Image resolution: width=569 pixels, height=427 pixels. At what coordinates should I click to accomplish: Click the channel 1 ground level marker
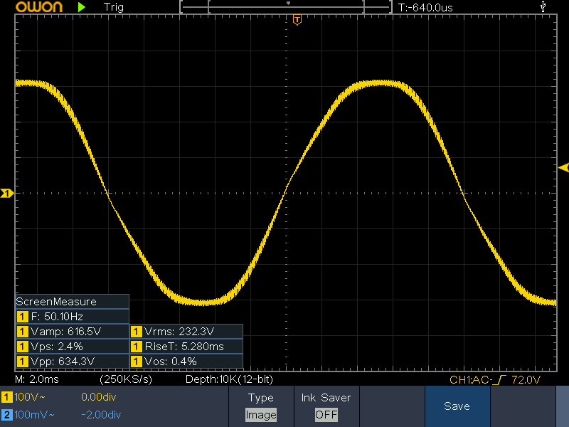click(x=7, y=193)
